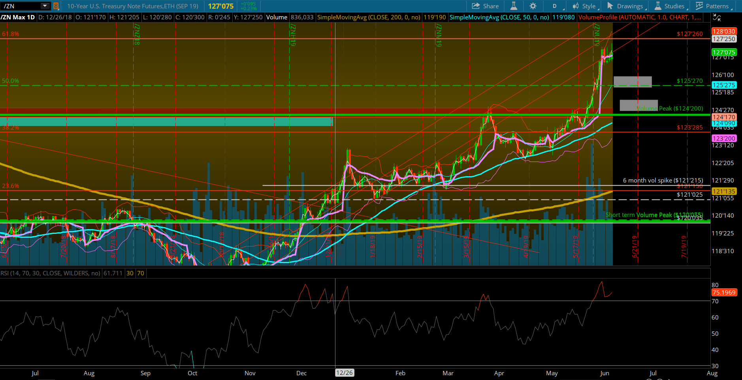Select the 200-period SimpleMovingAvg study label

tap(369, 17)
